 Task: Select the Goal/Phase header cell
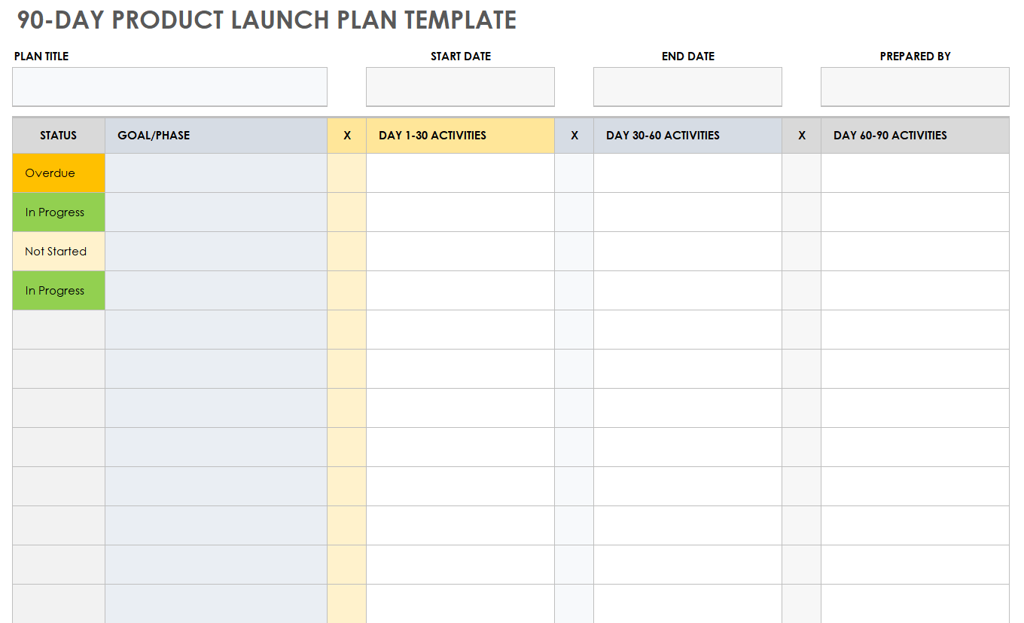[x=216, y=136]
